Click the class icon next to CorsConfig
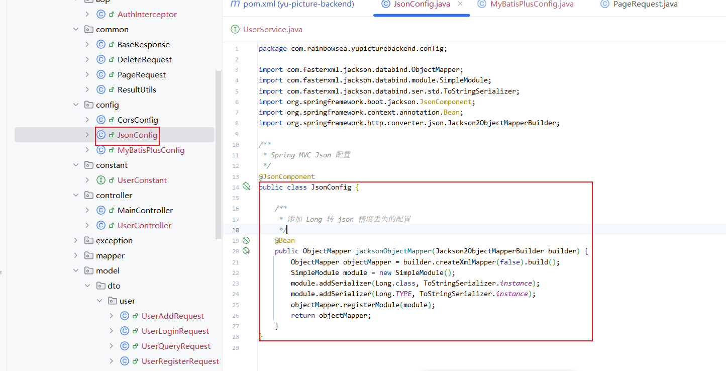Image resolution: width=726 pixels, height=371 pixels. (100, 120)
